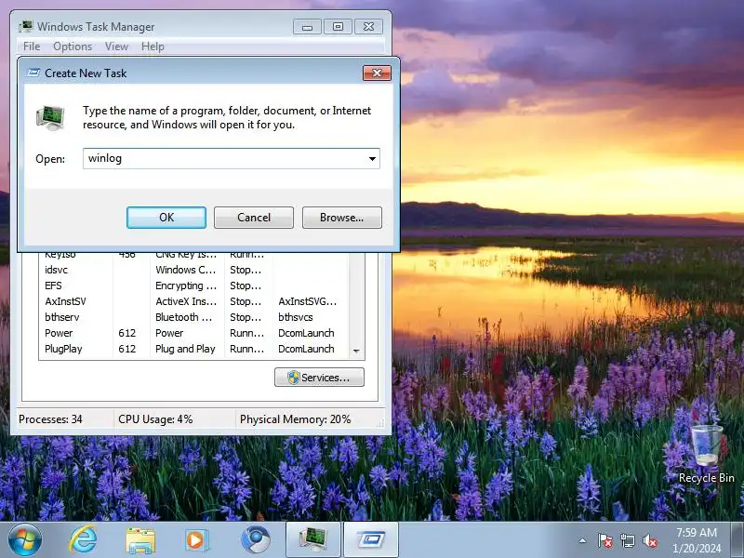Image resolution: width=744 pixels, height=558 pixels.
Task: Confirm the new task with OK
Action: [x=166, y=218]
